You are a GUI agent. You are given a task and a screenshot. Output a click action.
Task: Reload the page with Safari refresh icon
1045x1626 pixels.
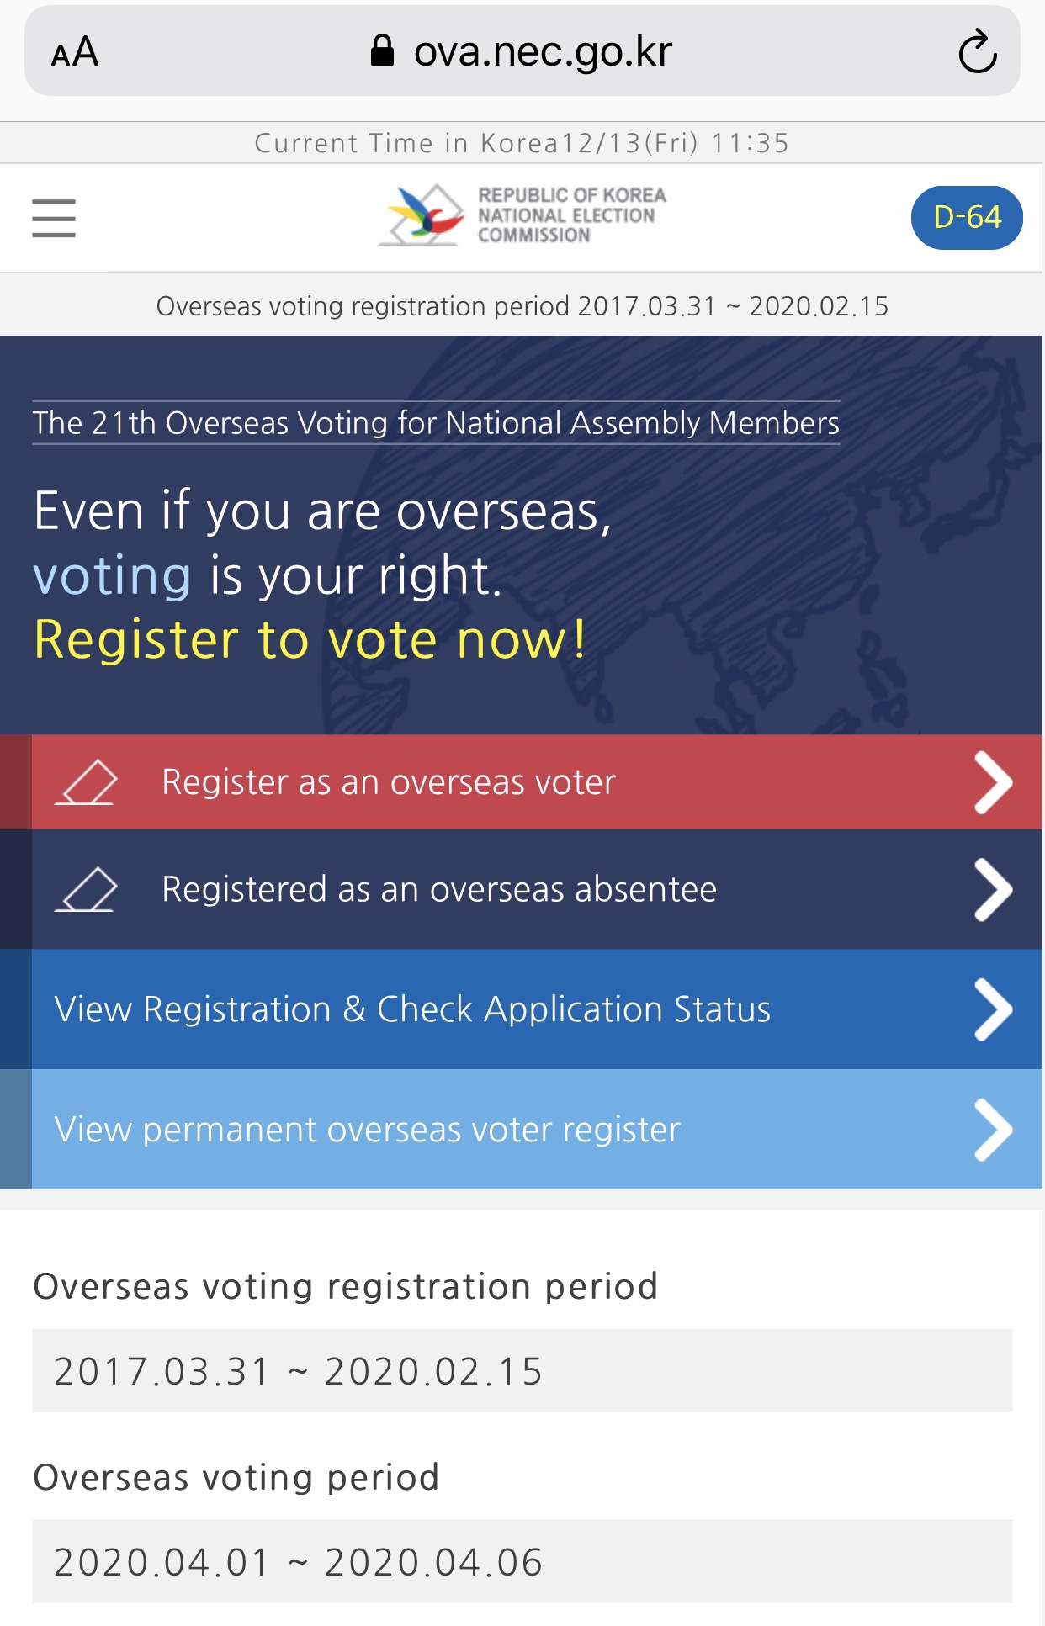977,52
